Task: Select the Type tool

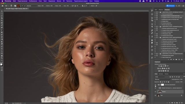Action: coord(2,49)
